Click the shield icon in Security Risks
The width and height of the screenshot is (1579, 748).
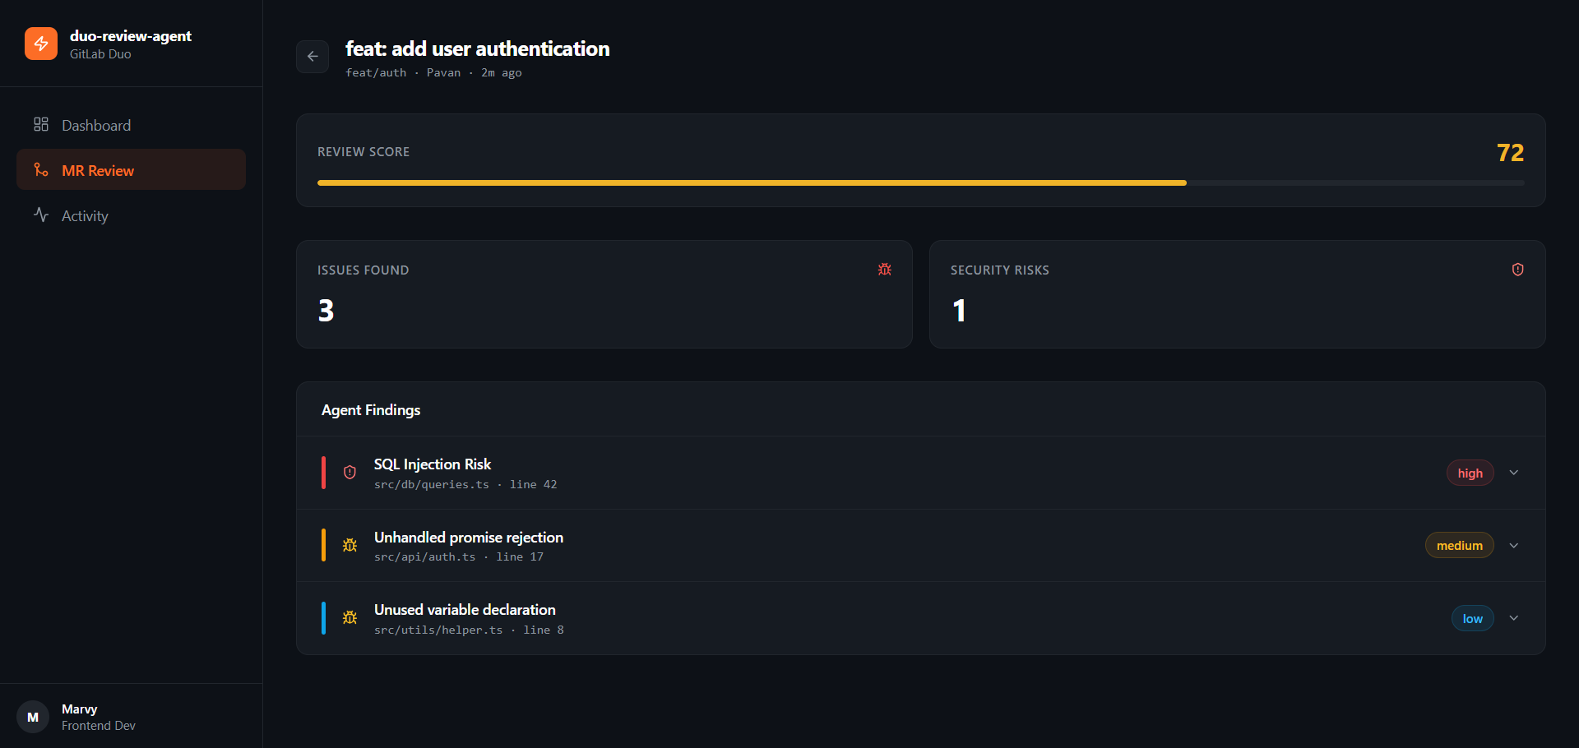[1518, 270]
